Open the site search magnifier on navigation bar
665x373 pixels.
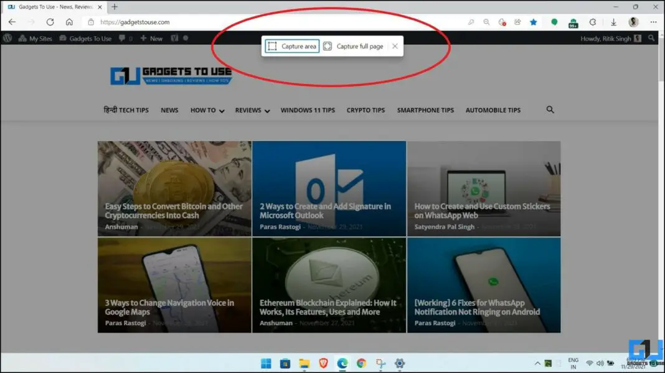click(550, 109)
